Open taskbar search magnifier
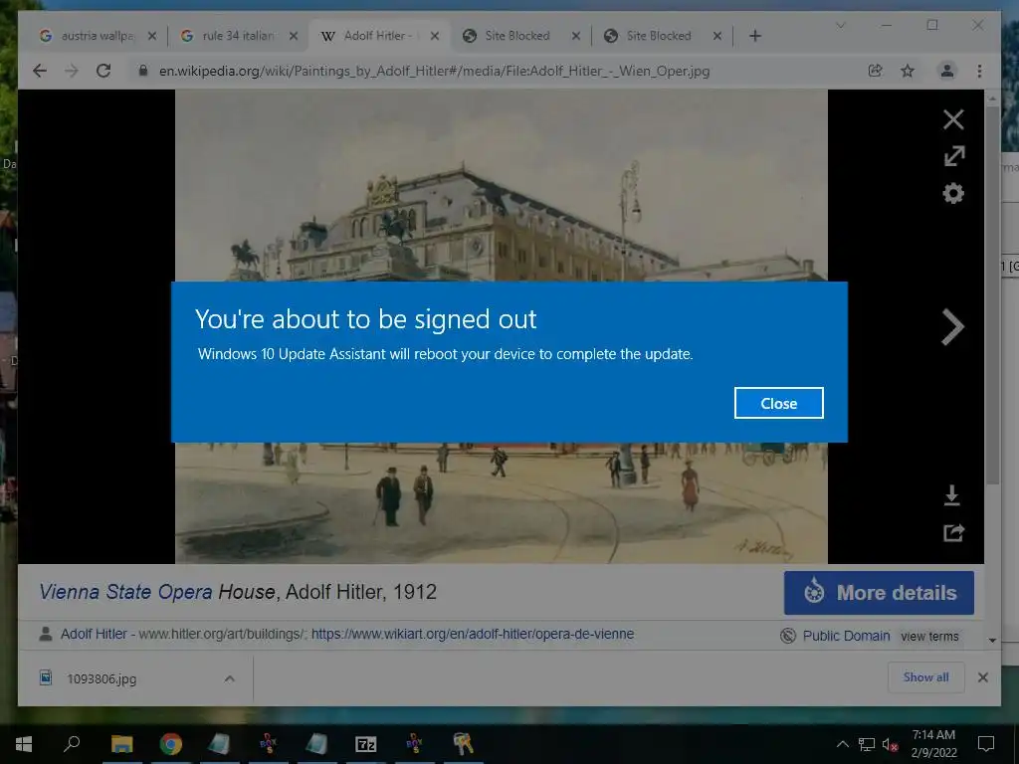 click(72, 744)
